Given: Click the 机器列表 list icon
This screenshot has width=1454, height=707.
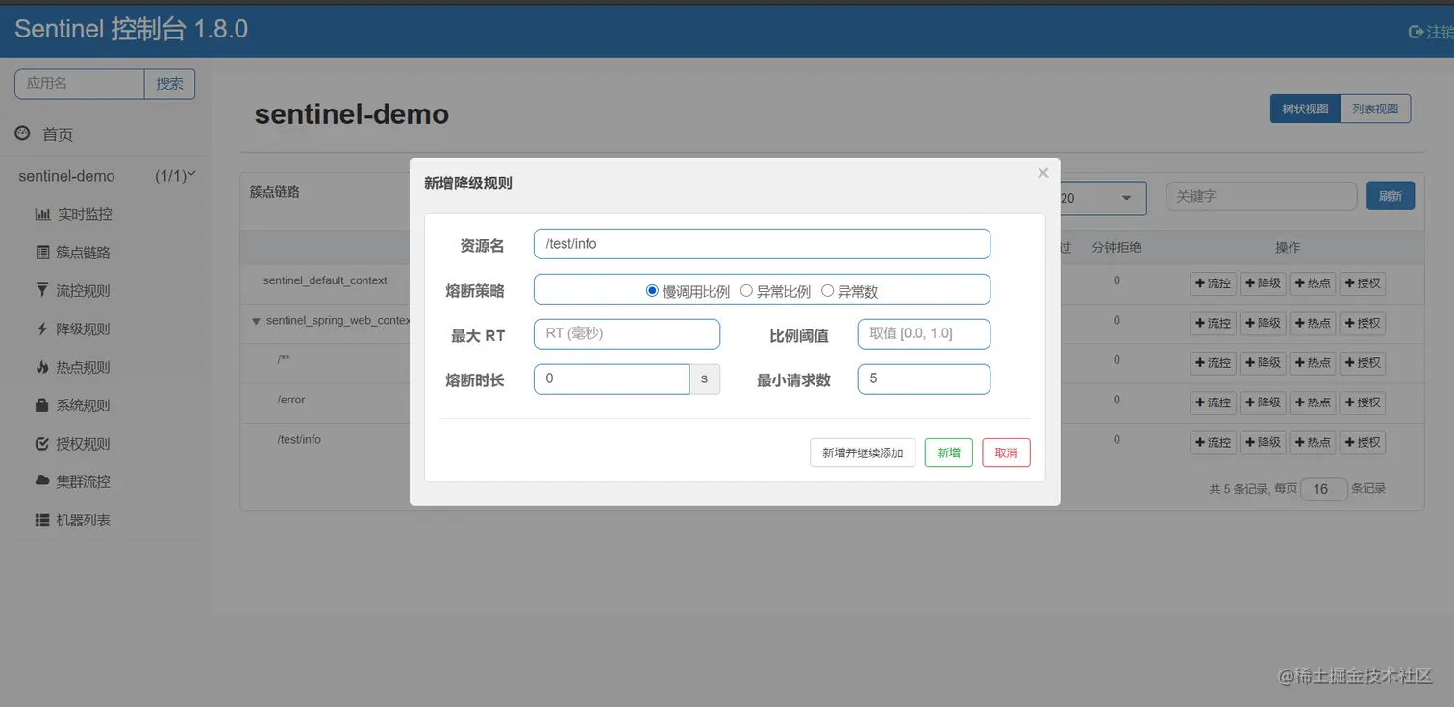Looking at the screenshot, I should [x=42, y=520].
